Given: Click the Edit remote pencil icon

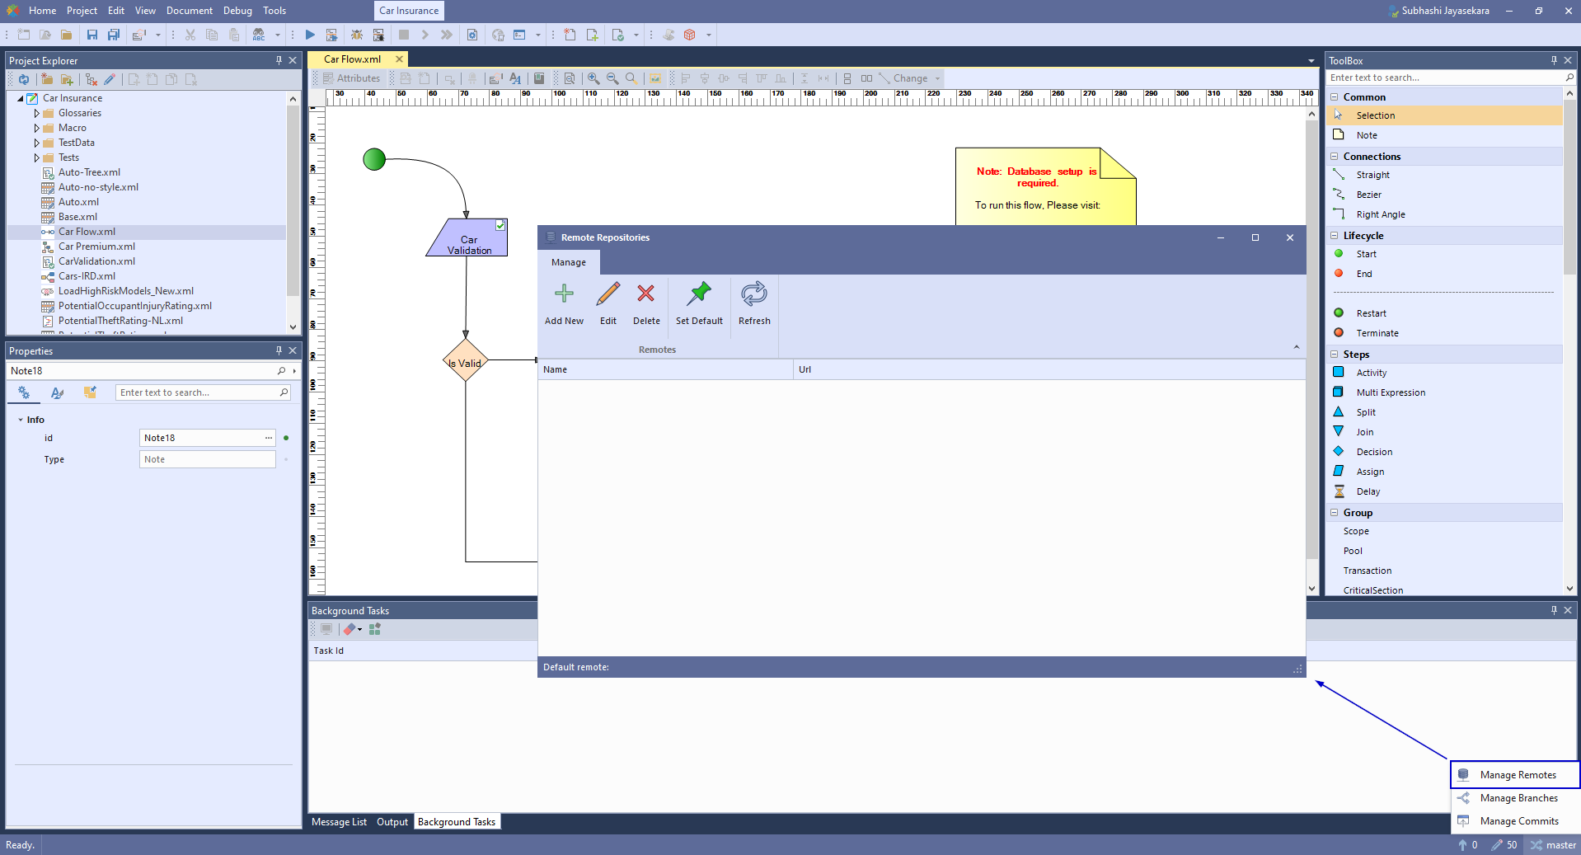Looking at the screenshot, I should pos(608,294).
